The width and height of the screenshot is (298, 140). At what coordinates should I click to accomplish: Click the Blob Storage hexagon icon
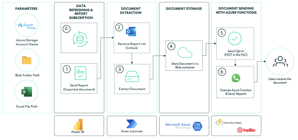coord(198,126)
